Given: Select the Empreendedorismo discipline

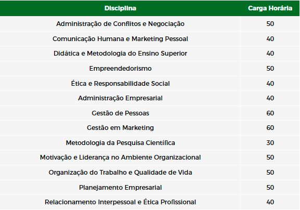Looking at the screenshot, I should pos(120,69).
